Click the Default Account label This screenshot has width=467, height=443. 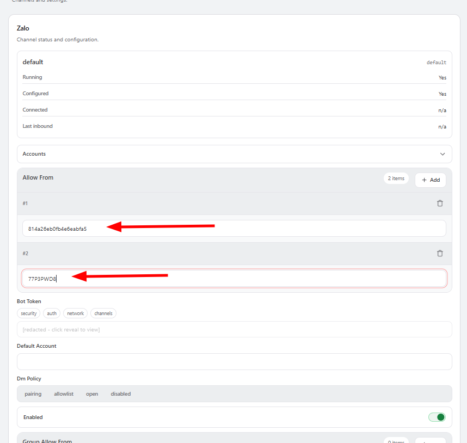click(36, 346)
